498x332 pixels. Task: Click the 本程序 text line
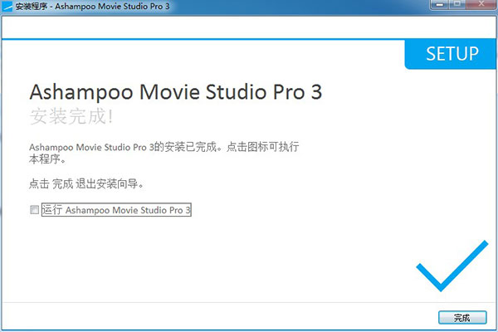[46, 159]
